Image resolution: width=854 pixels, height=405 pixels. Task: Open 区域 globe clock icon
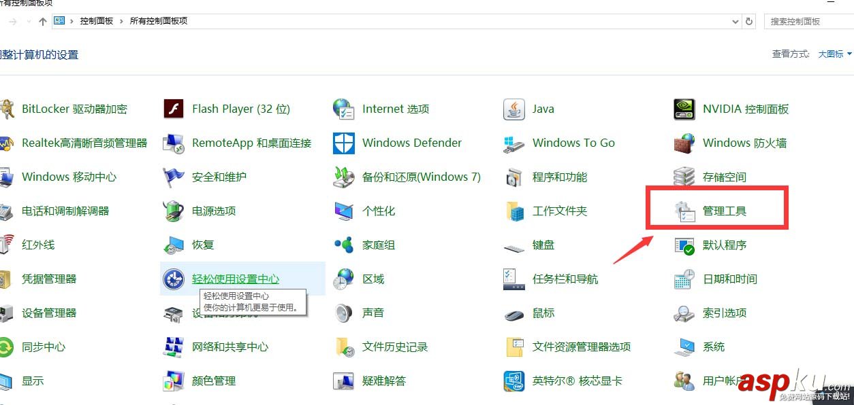344,279
